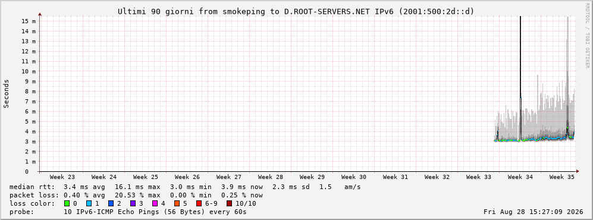This screenshot has height=220, width=593.
Task: Click the green loss color 0 swatch
Action: [x=67, y=203]
